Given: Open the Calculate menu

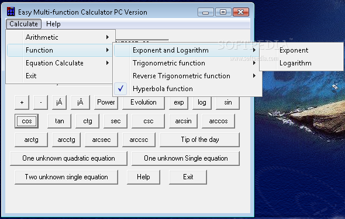Looking at the screenshot, I should (23, 24).
